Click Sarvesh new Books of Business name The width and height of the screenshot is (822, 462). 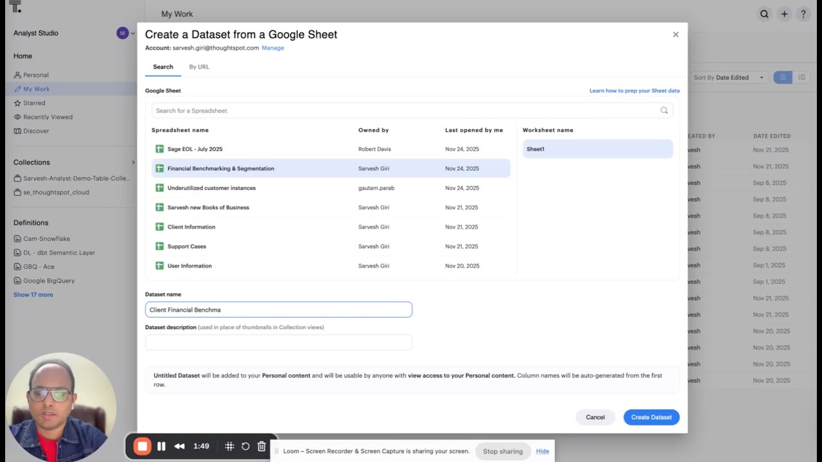coord(208,207)
